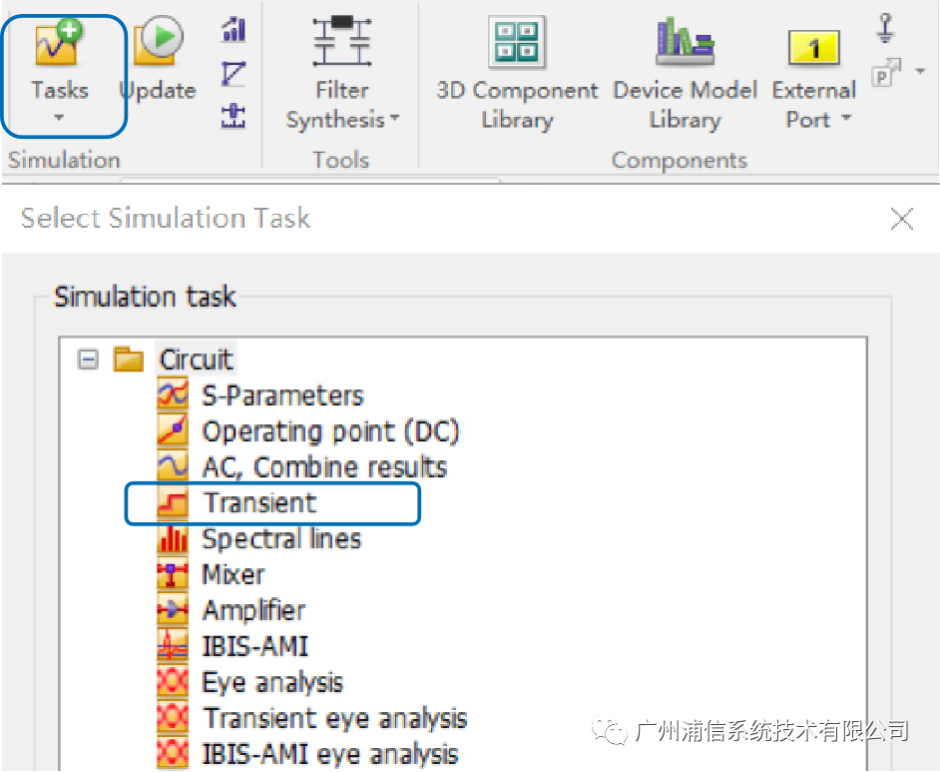This screenshot has height=772, width=940.
Task: Click the ground symbol icon
Action: pos(885,28)
